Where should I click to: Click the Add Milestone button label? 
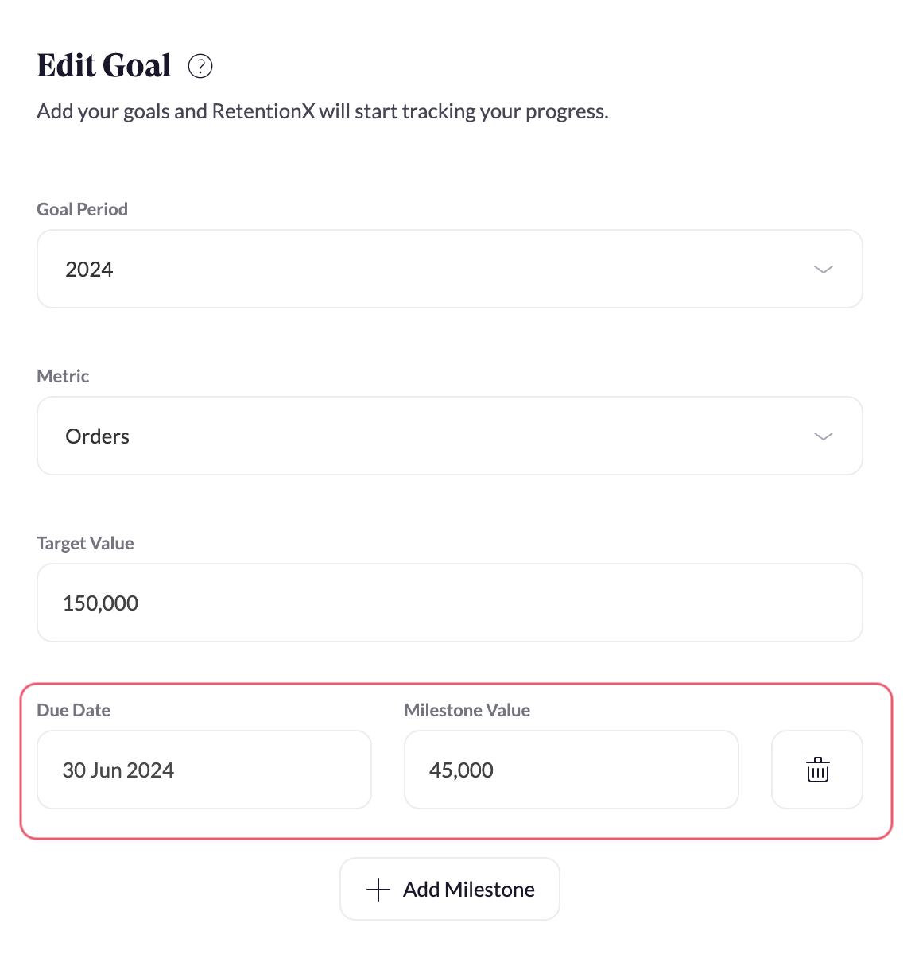(x=468, y=889)
